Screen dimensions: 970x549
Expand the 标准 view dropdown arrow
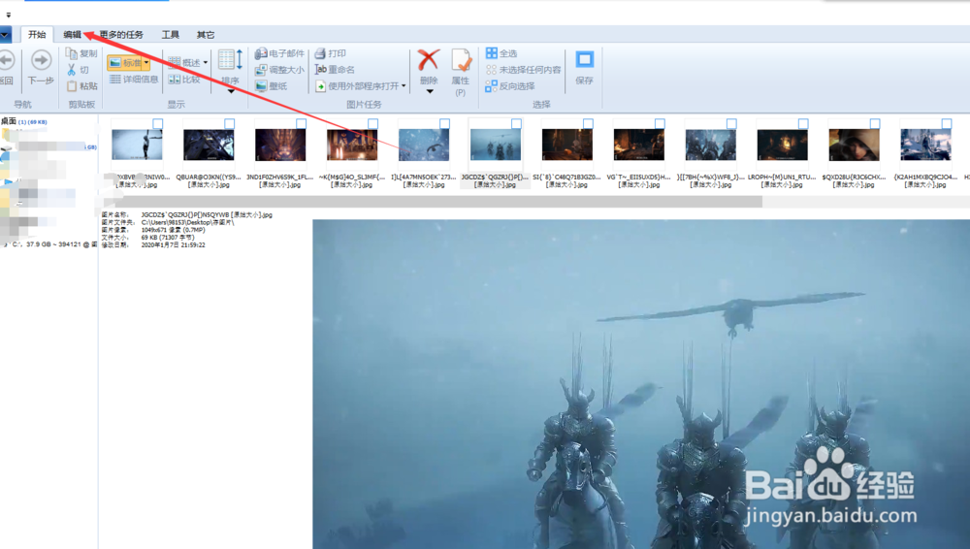click(146, 62)
